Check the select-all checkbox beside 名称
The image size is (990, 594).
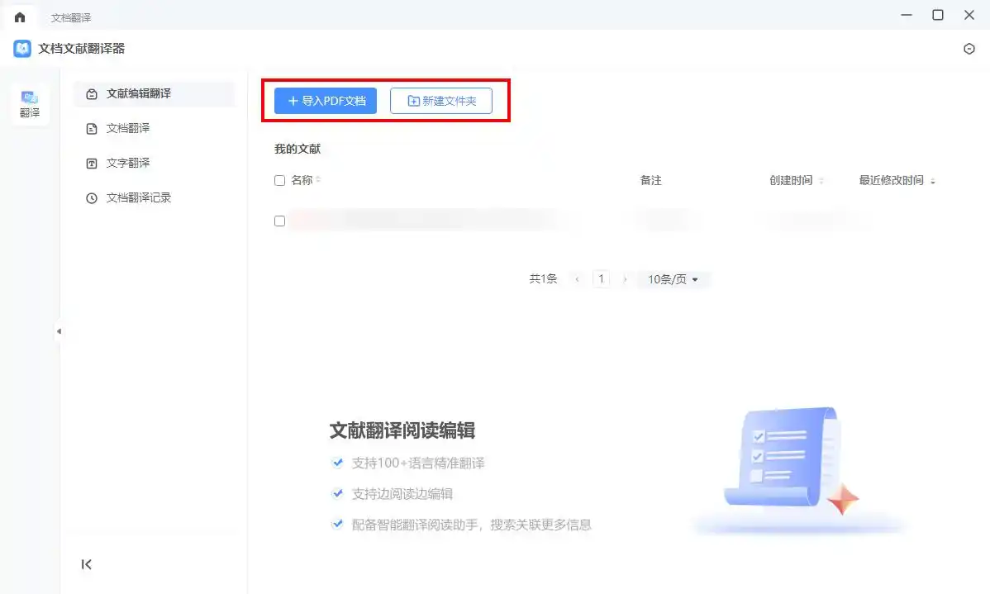(x=279, y=180)
